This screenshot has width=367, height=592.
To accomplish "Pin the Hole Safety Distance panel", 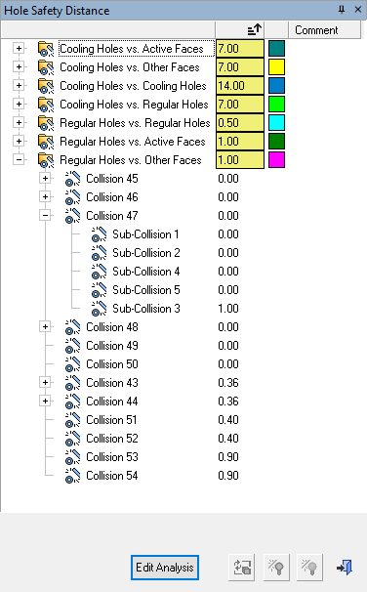I will 342,10.
